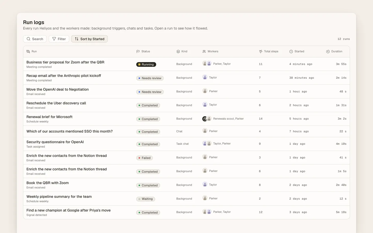Viewport: 373px width, 233px height.
Task: Click Needs review badge in Anthropic recap row
Action: [x=150, y=78]
